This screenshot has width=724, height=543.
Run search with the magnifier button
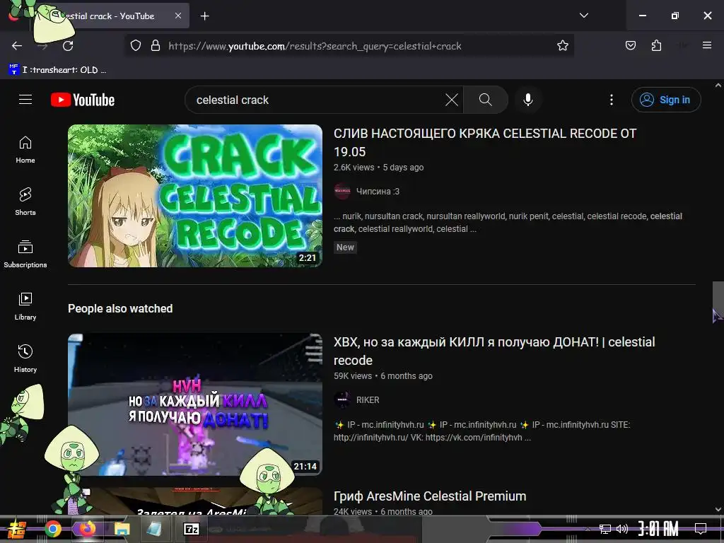click(x=485, y=100)
